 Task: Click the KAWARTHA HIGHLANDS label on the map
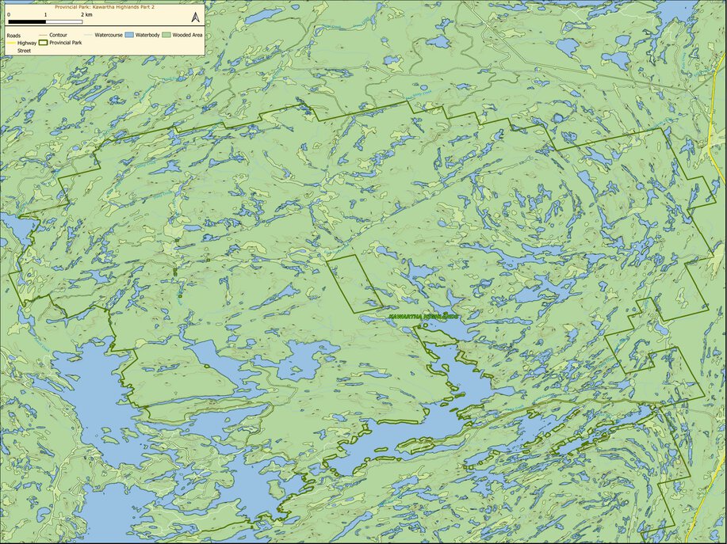click(422, 316)
